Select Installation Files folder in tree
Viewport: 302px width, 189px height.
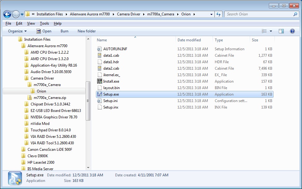tap(34, 39)
